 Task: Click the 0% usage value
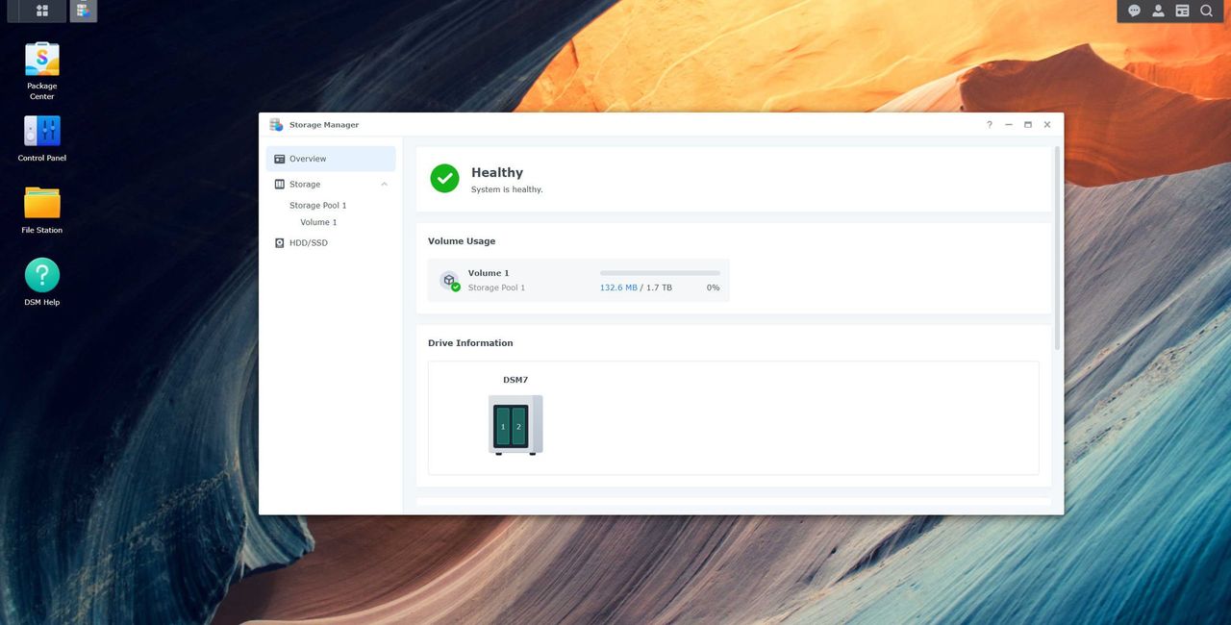click(714, 287)
